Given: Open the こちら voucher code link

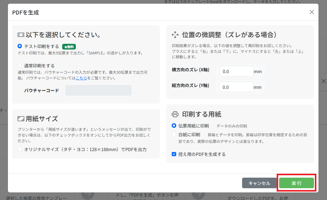Looking at the screenshot, I should click(x=81, y=78).
